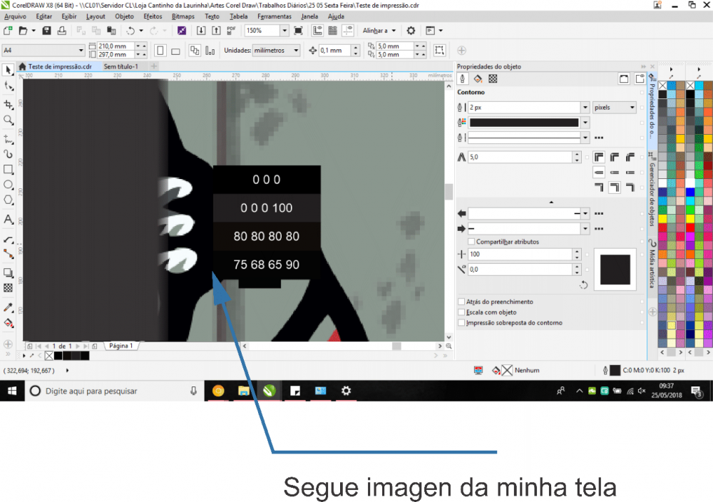713x502 pixels.
Task: Pick the Ellipse tool
Action: tap(9, 185)
